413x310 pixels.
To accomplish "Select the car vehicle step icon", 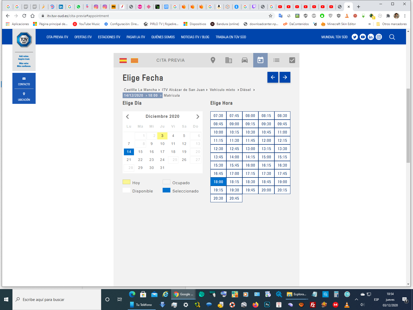I will point(244,60).
